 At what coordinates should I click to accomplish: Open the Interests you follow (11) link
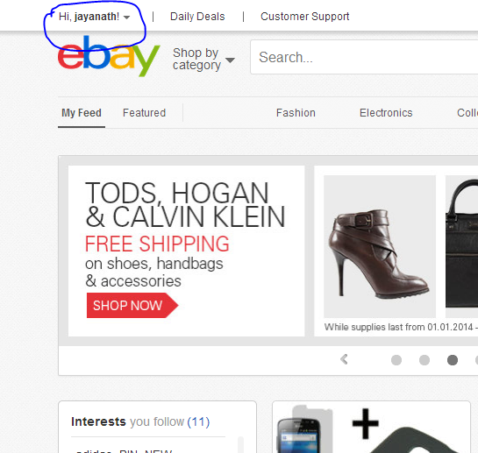click(x=140, y=422)
